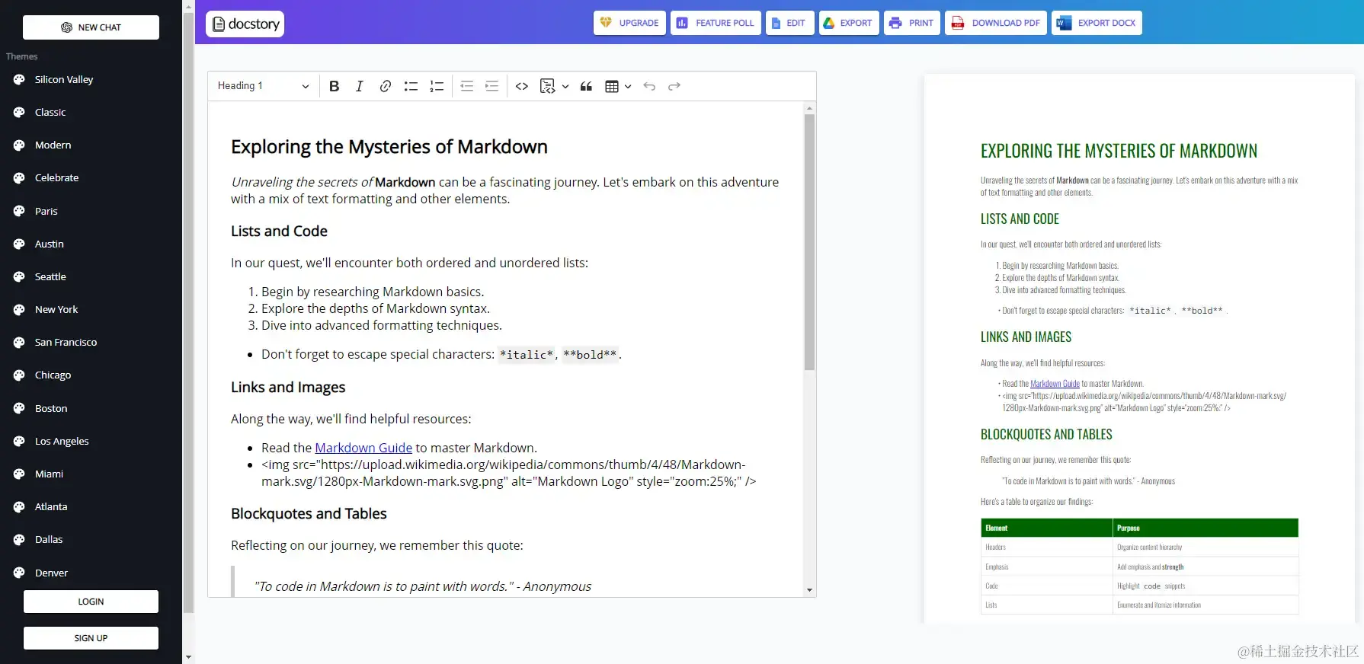The width and height of the screenshot is (1364, 664).
Task: Click the '**bold**' inline code in editor
Action: tap(590, 355)
